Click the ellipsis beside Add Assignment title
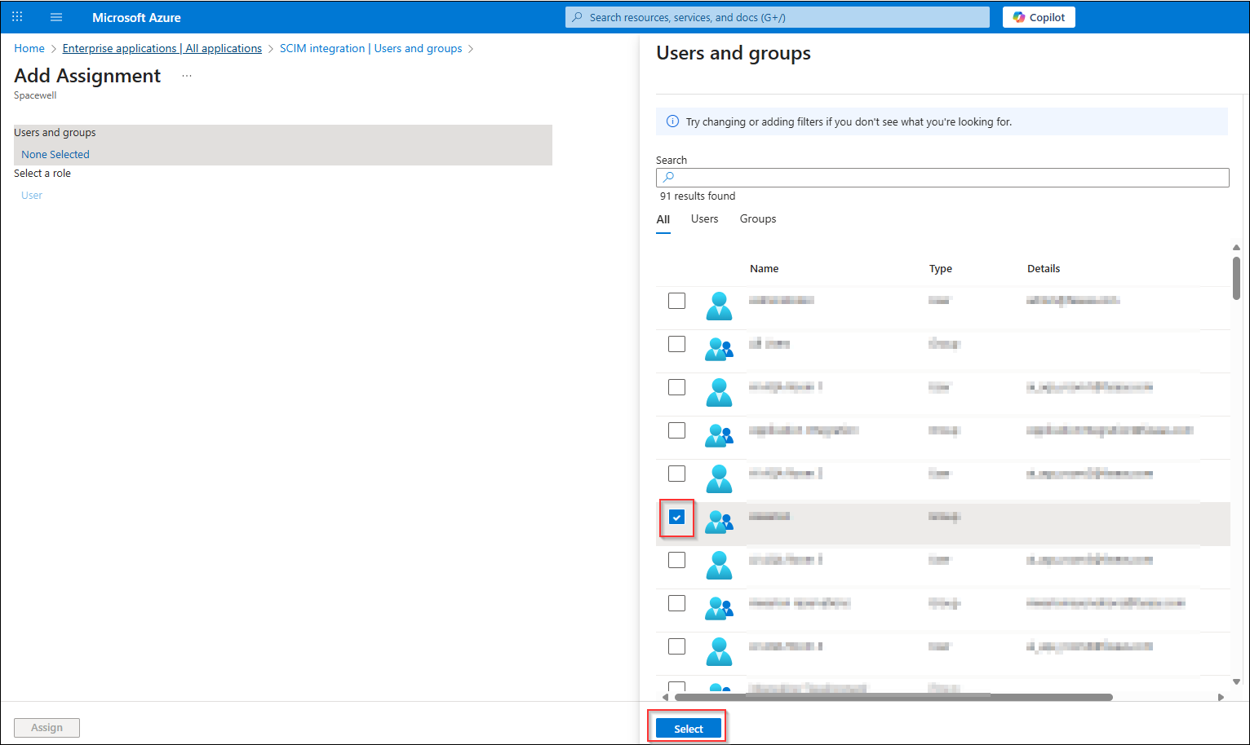 pyautogui.click(x=187, y=76)
